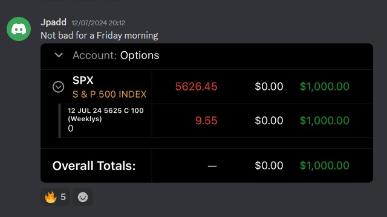Click the message timestamp 12/07/2024 20:12

coord(99,23)
